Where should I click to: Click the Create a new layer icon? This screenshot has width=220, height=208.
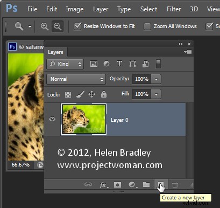pyautogui.click(x=161, y=184)
